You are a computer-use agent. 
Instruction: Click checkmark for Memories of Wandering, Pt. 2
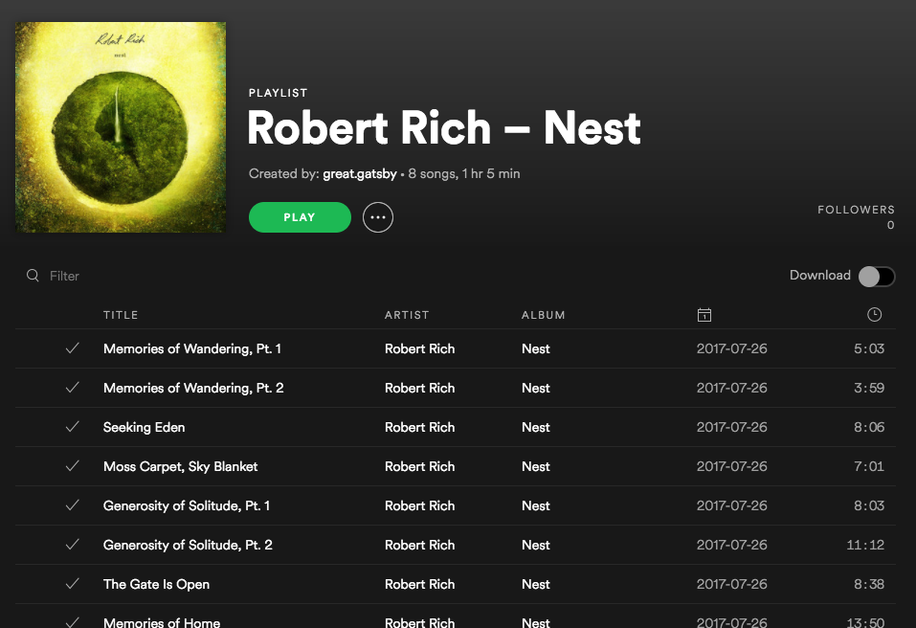tap(73, 388)
